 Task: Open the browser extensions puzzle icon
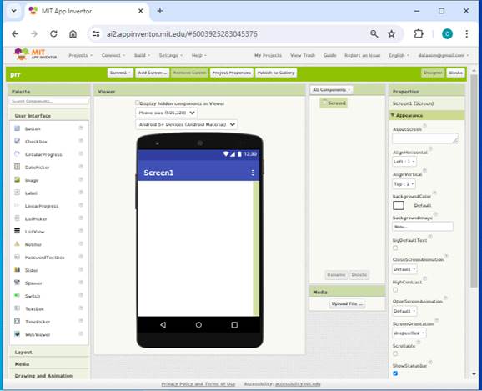click(x=419, y=34)
